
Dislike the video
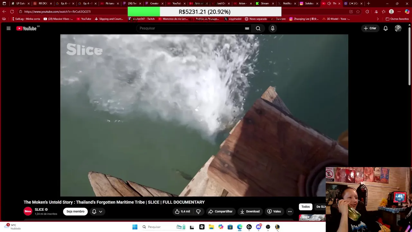198,211
